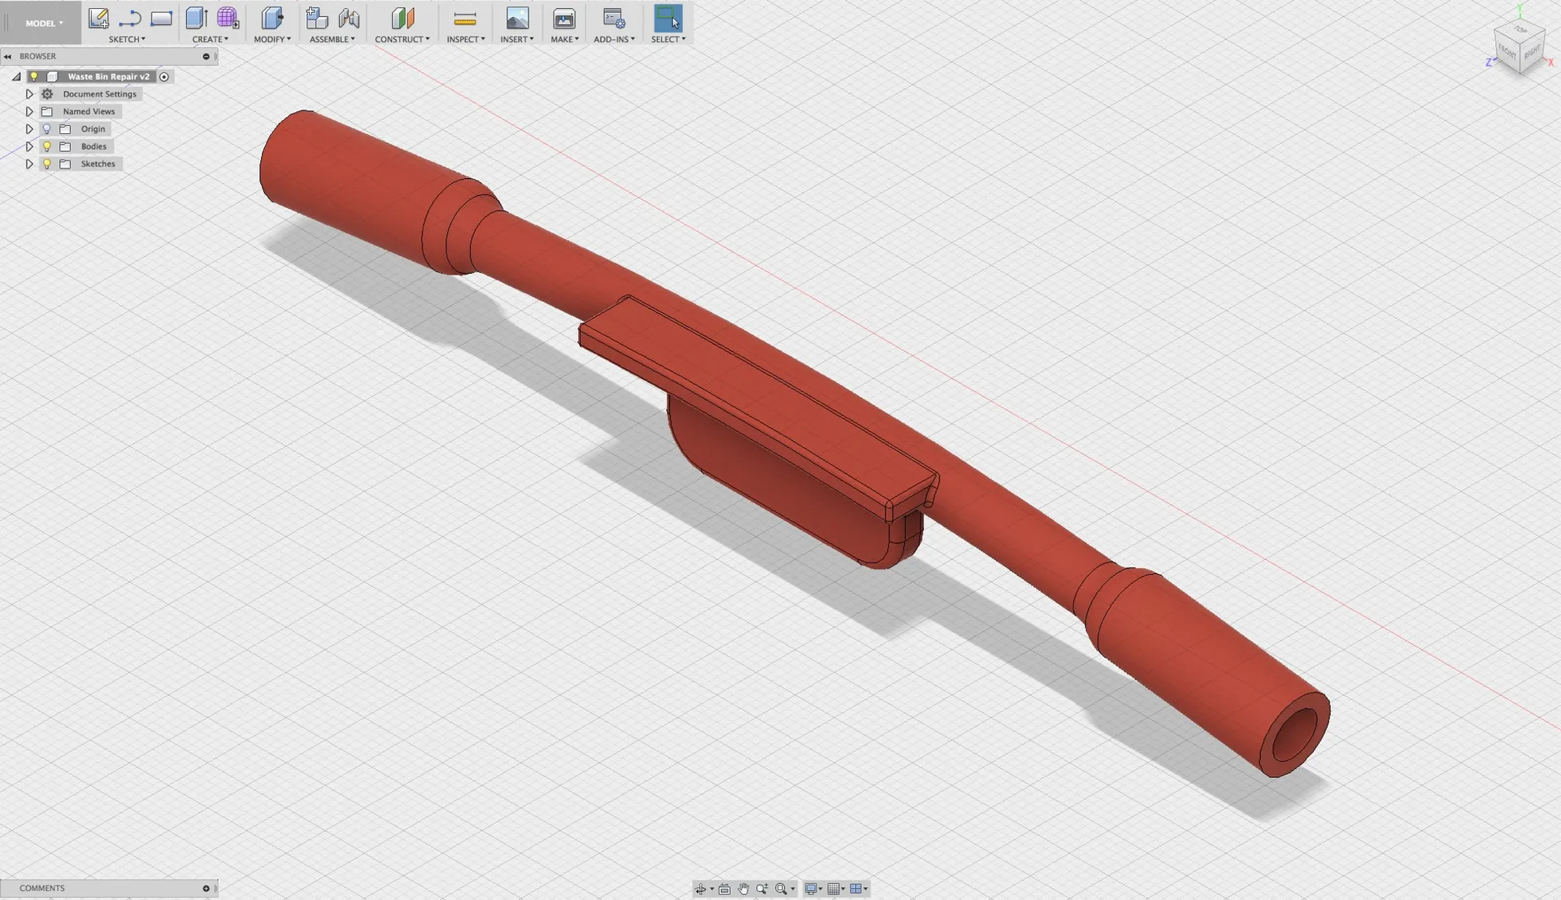Open the CREATE menu

tap(210, 39)
